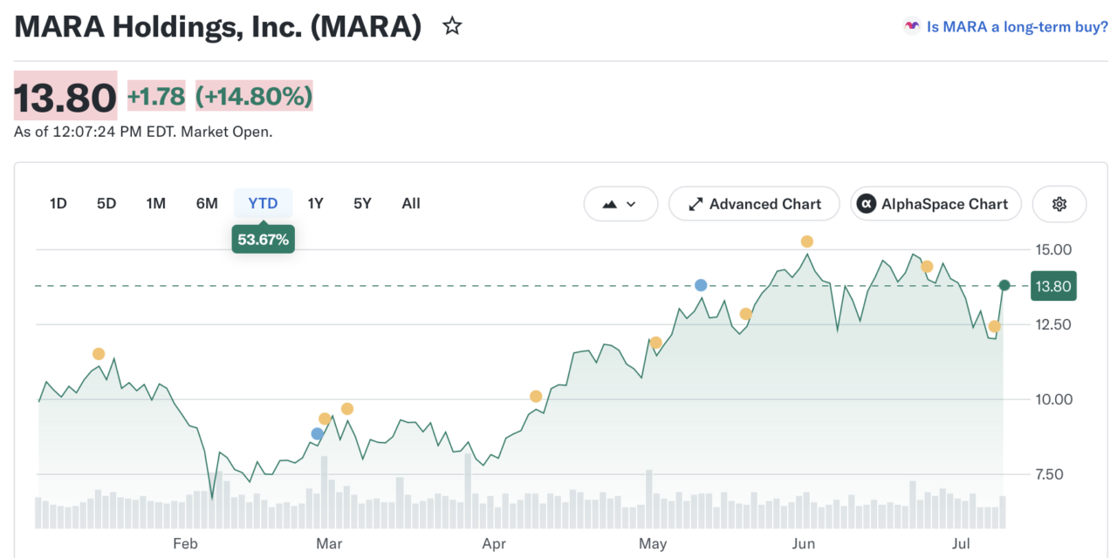Click the early May yellow marker near 12.00
Image resolution: width=1117 pixels, height=558 pixels.
pos(656,343)
